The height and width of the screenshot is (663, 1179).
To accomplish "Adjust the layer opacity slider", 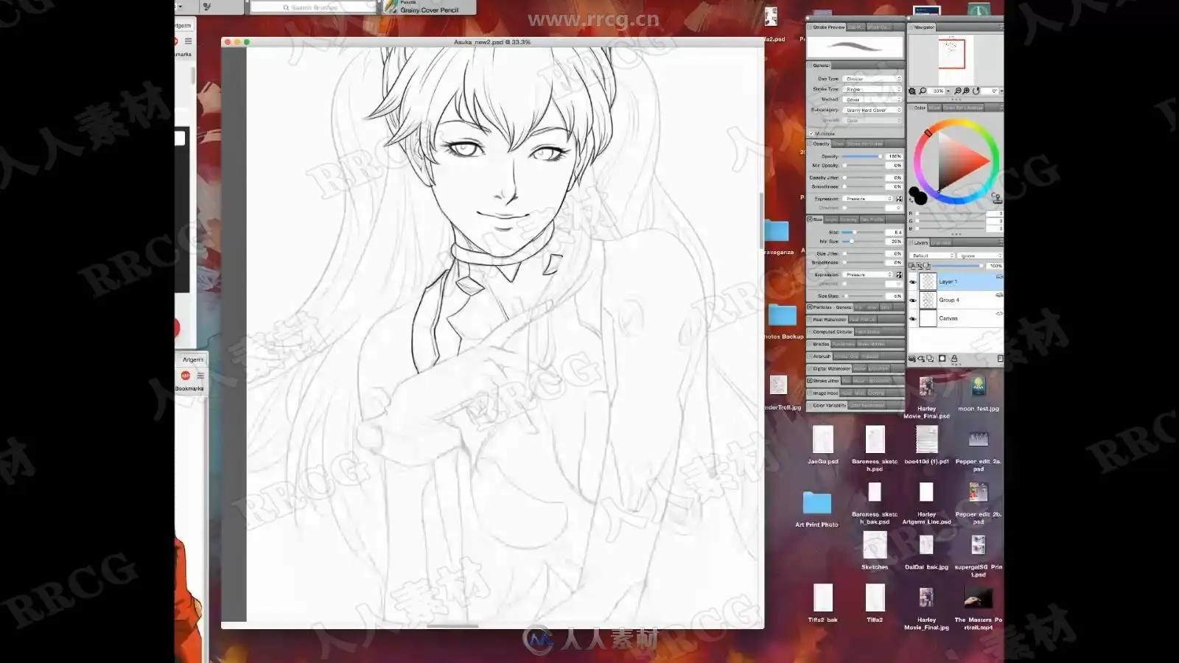I will click(x=958, y=266).
